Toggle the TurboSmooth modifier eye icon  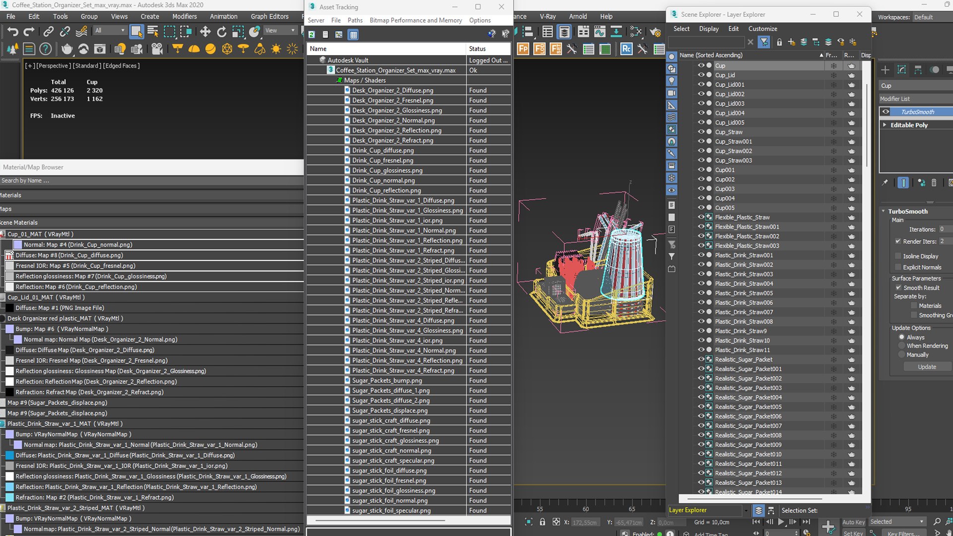coord(885,112)
